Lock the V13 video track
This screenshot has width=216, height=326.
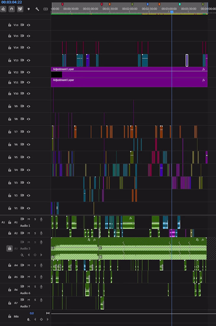[x=9, y=60]
